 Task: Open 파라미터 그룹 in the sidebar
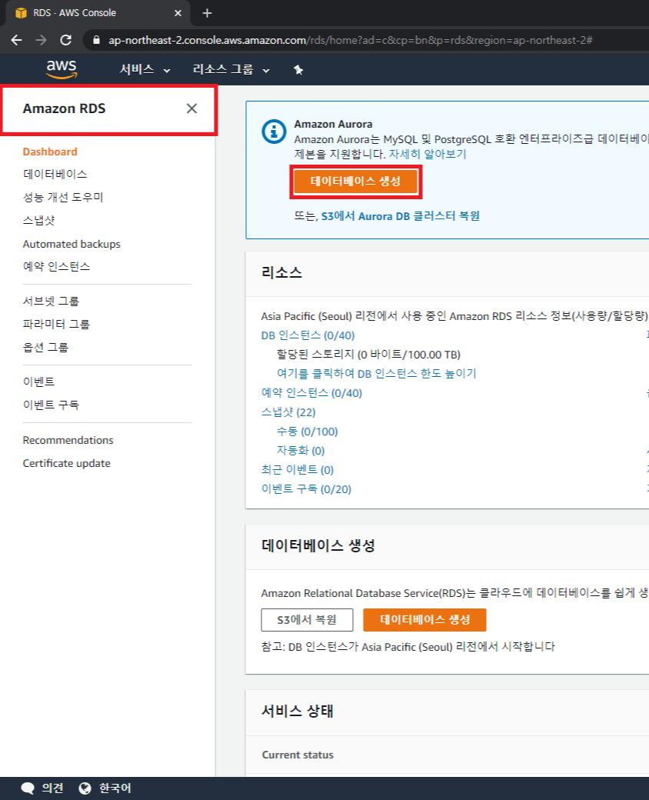(57, 324)
